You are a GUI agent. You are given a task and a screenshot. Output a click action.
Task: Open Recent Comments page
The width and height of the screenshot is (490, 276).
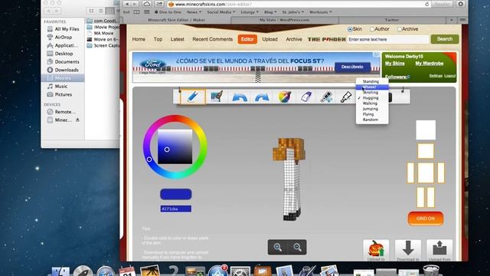point(213,39)
